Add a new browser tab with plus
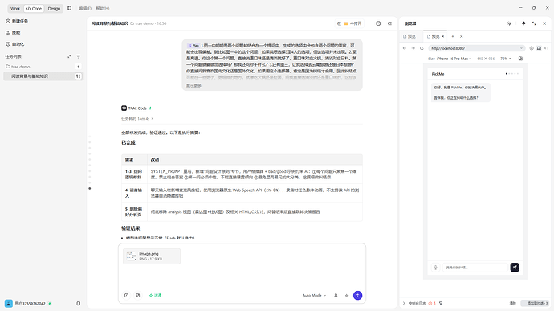The height and width of the screenshot is (311, 554). [453, 36]
